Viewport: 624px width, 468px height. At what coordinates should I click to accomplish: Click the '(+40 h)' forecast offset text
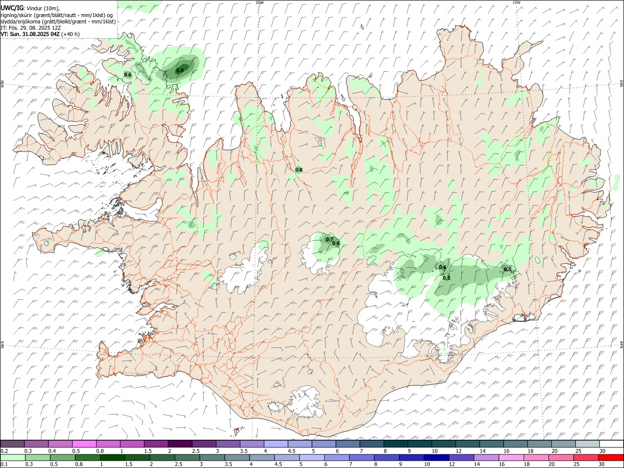click(71, 34)
